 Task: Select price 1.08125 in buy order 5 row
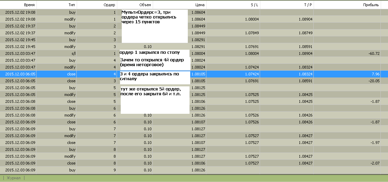(x=199, y=88)
